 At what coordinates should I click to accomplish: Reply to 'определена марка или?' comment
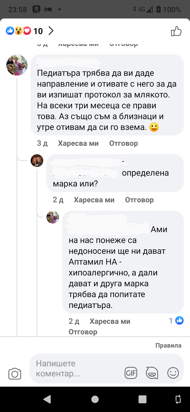click(x=139, y=200)
